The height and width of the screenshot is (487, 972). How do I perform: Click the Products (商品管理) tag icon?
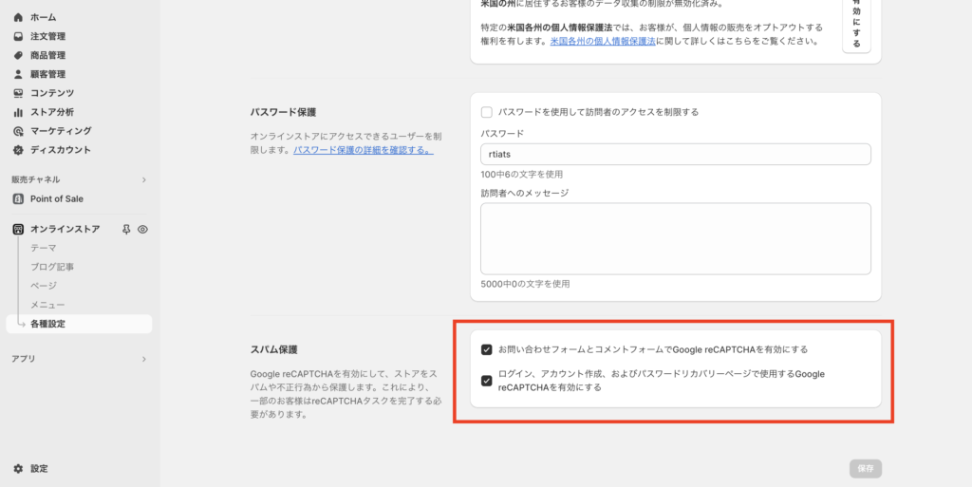(18, 55)
